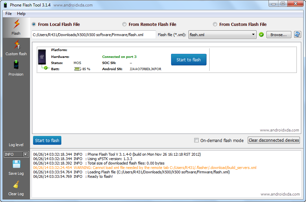Open the Help menu
Screen dimensions: 306x202
[x=21, y=14]
